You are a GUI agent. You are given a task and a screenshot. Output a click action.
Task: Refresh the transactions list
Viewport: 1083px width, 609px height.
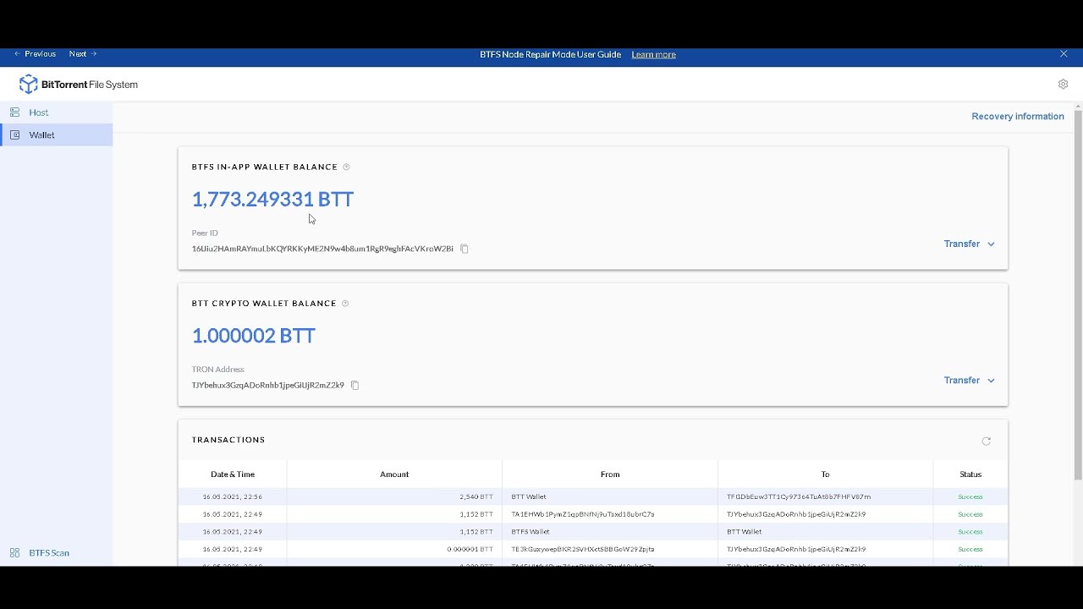tap(986, 441)
